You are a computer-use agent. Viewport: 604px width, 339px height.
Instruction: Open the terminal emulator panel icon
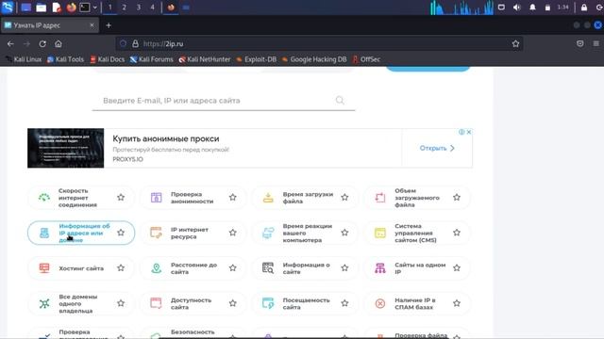pos(85,8)
